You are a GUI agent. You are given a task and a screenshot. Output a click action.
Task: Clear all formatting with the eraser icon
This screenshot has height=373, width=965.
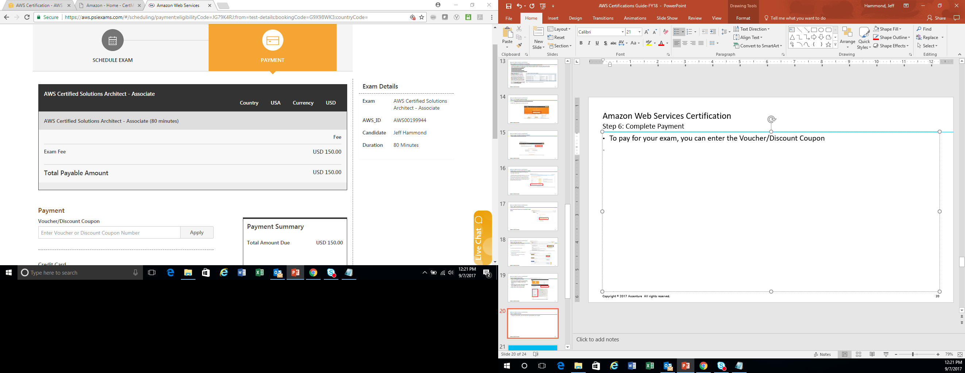click(665, 32)
